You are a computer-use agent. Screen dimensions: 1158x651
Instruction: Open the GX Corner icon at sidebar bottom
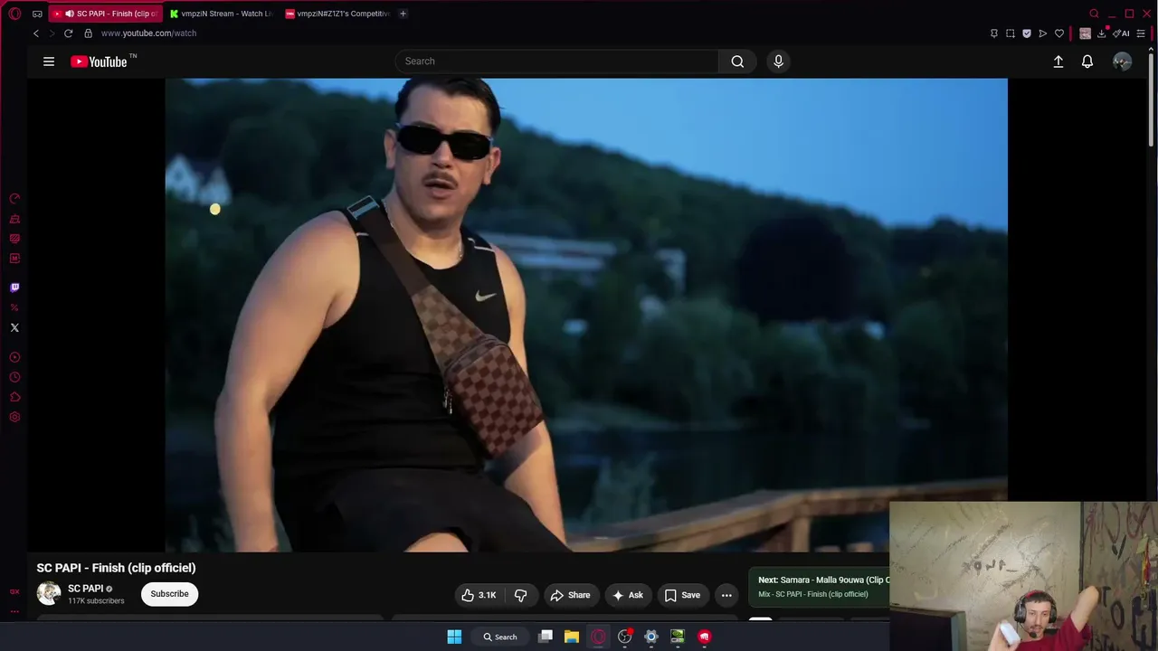point(14,591)
